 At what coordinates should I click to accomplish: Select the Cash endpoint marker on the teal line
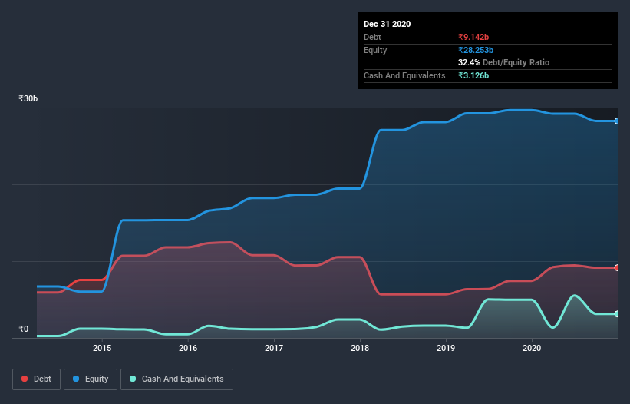point(616,314)
